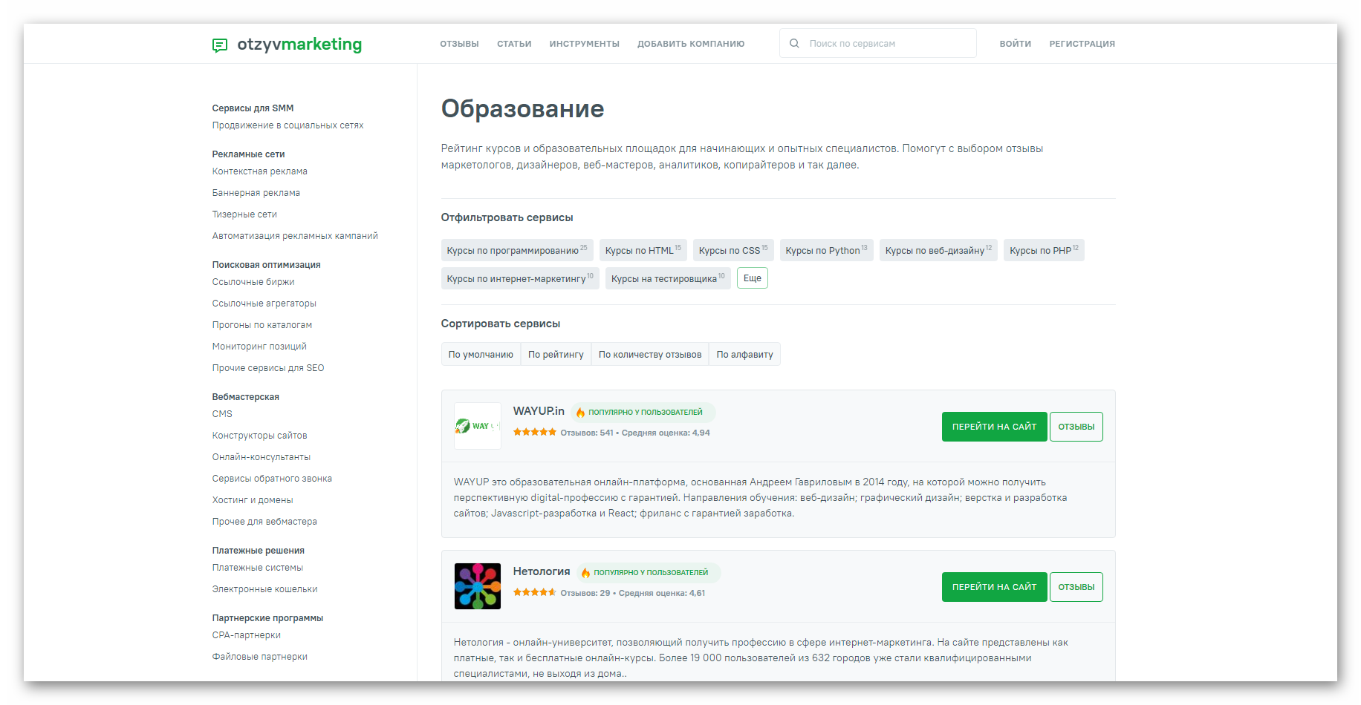Open Сервисы для SMM category
Image resolution: width=1361 pixels, height=705 pixels.
[x=253, y=108]
